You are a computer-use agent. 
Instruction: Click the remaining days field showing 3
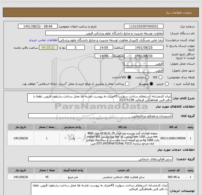coord(76,47)
